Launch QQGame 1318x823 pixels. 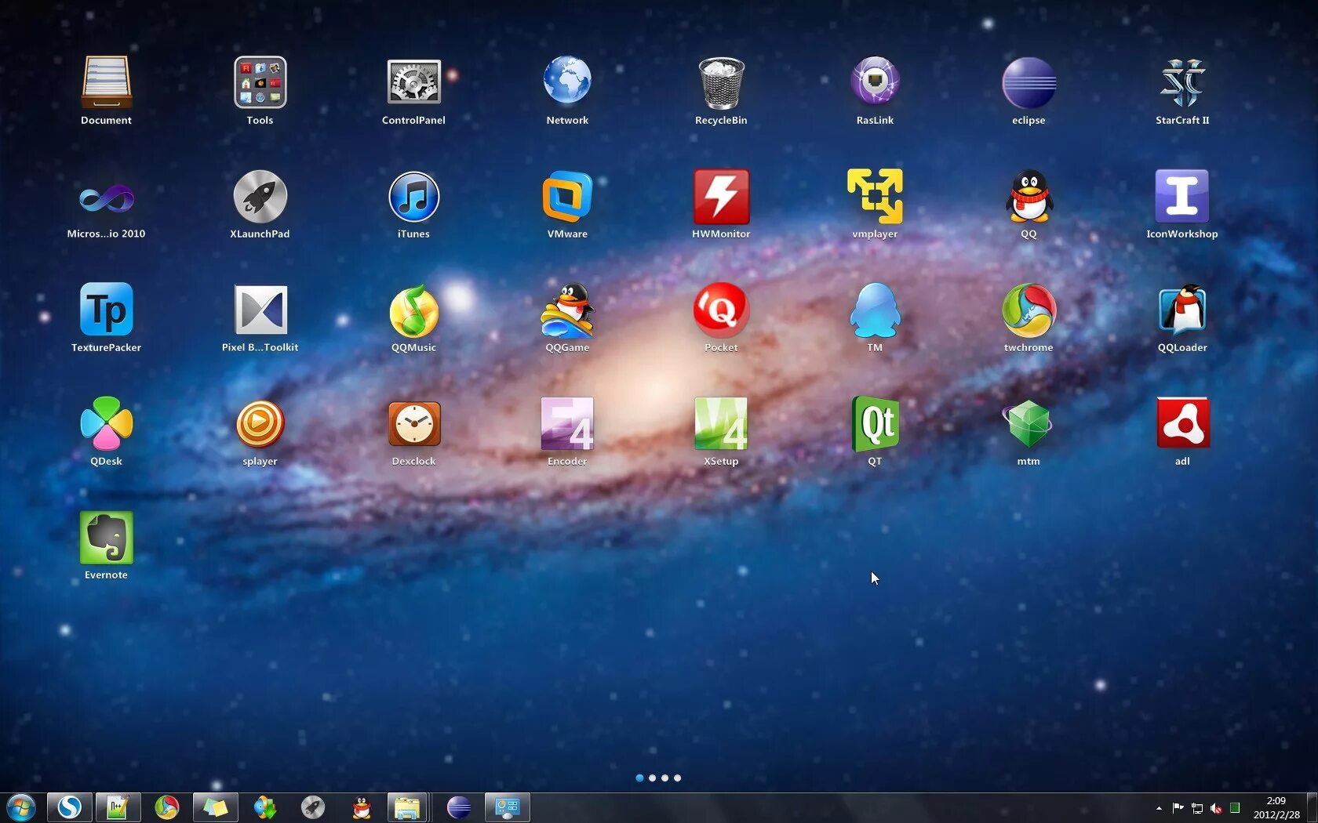coord(567,310)
